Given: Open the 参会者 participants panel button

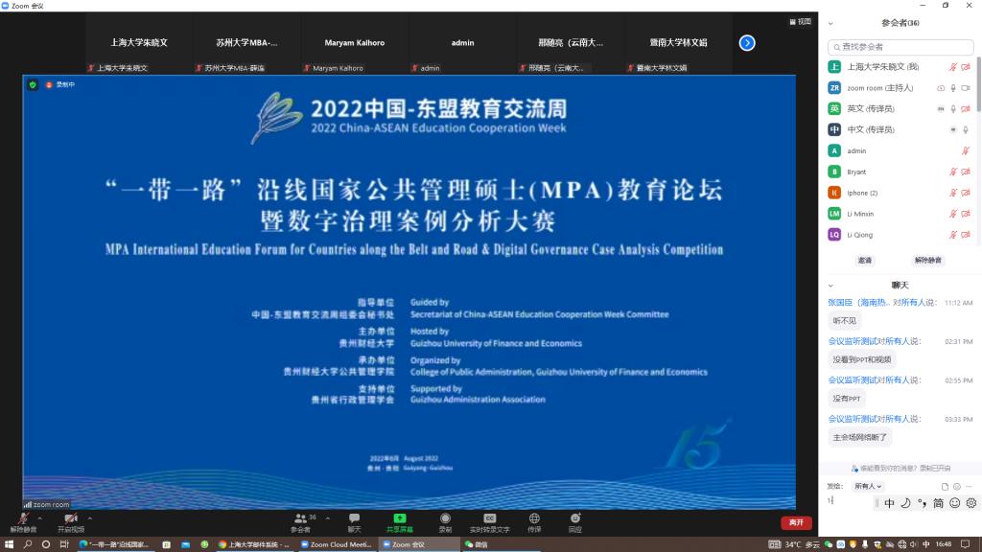Looking at the screenshot, I should coord(300,521).
